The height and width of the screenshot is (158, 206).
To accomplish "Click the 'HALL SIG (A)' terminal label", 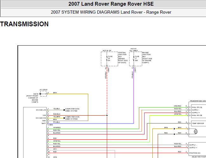I will [197, 107].
